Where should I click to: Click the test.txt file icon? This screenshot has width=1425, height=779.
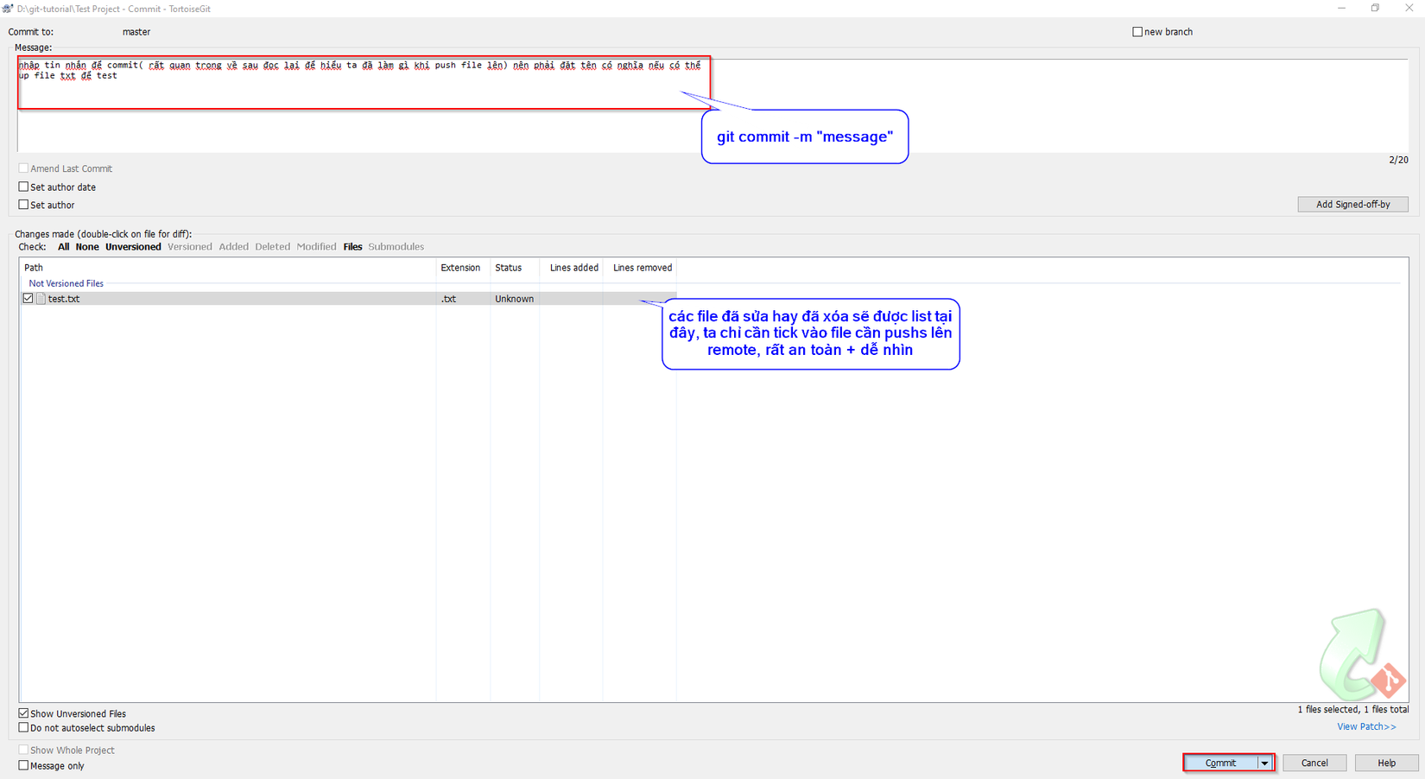pos(41,299)
